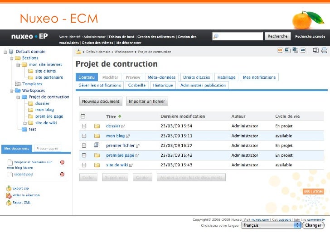The height and width of the screenshot is (233, 330).
Task: Switch to the Modifier tab
Action: click(x=110, y=77)
